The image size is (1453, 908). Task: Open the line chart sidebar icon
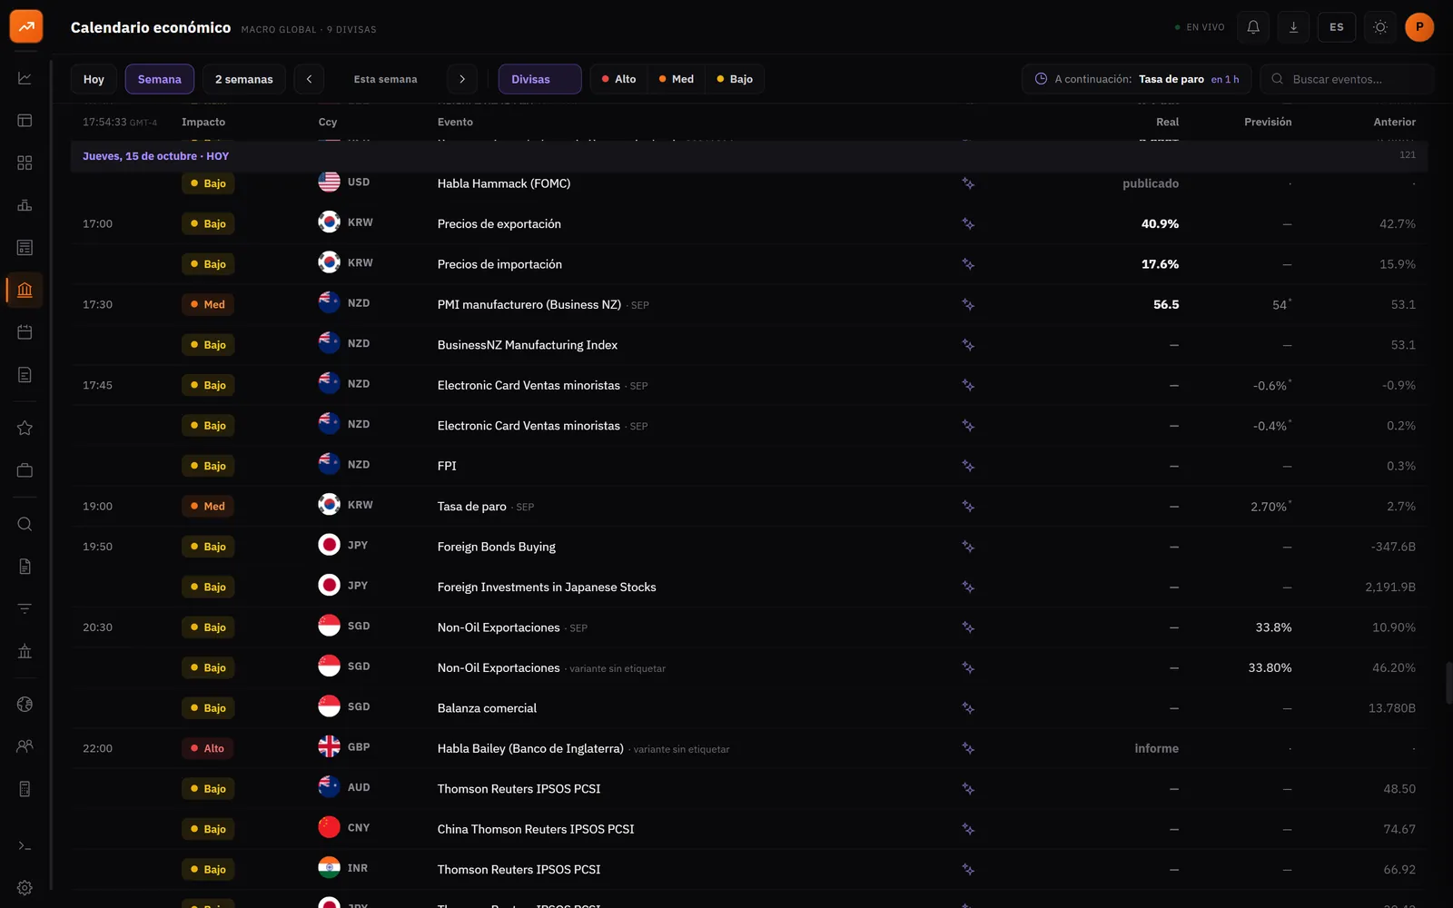(x=25, y=78)
